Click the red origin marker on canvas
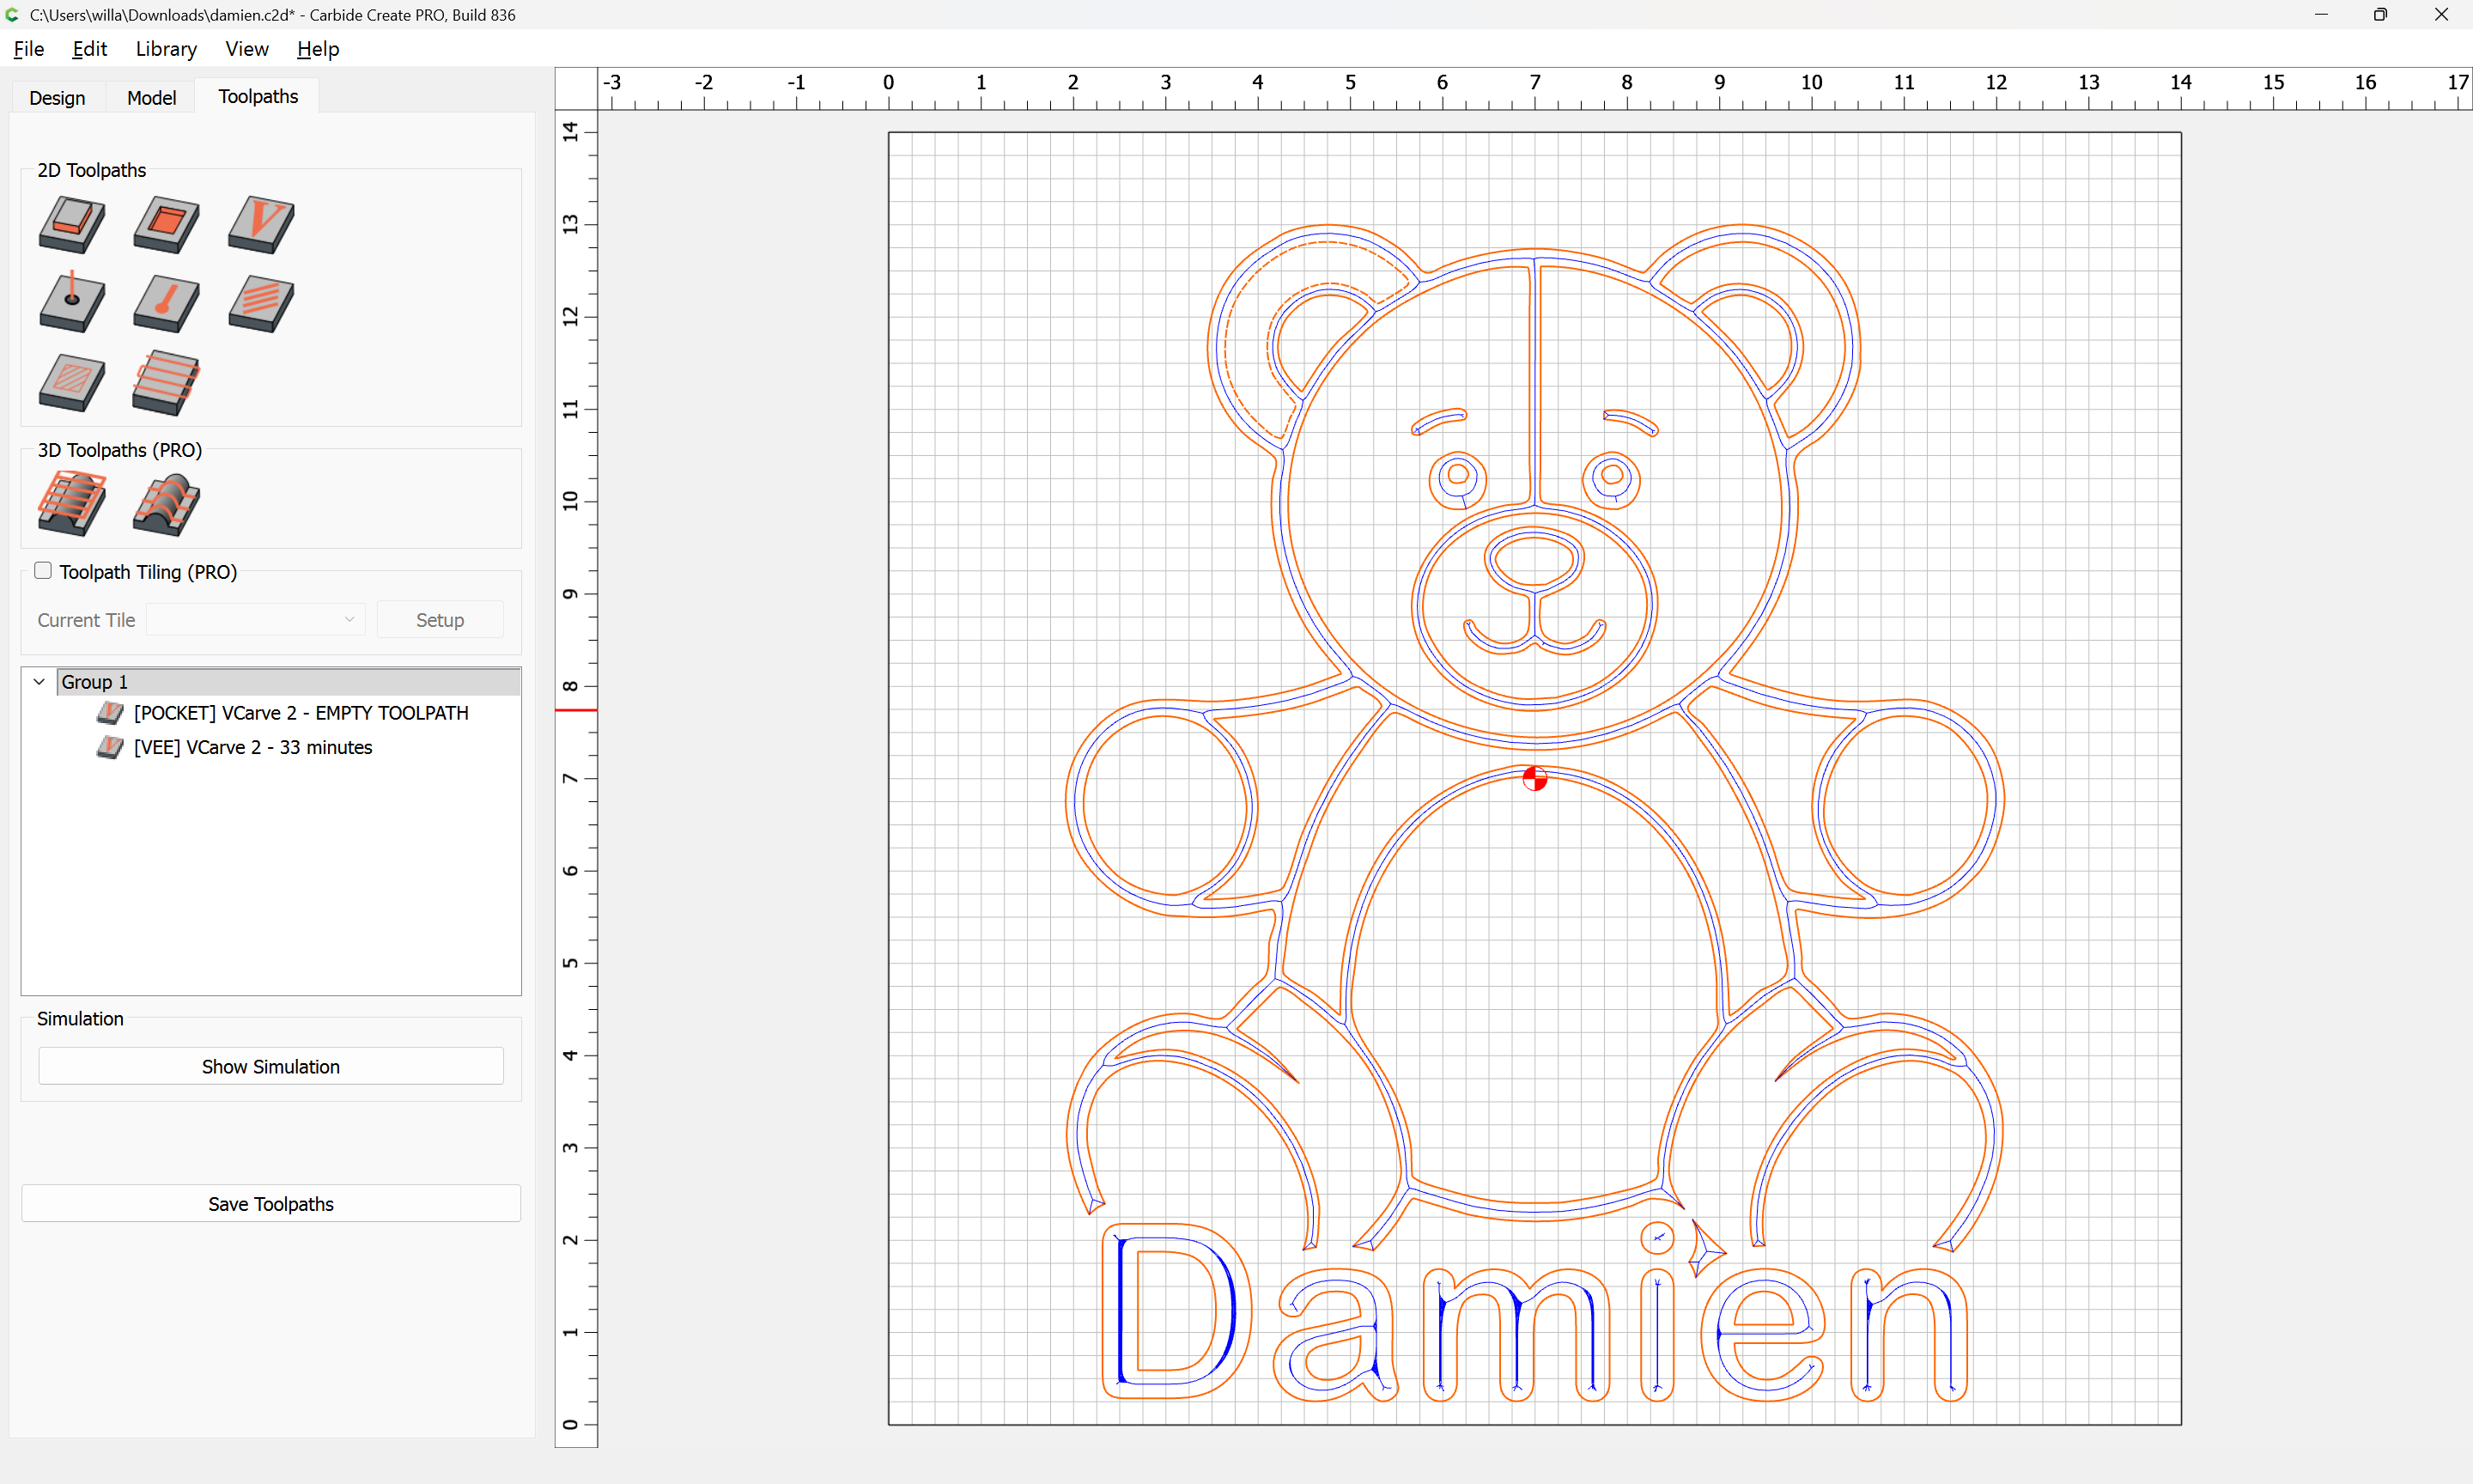The width and height of the screenshot is (2473, 1484). (1534, 779)
